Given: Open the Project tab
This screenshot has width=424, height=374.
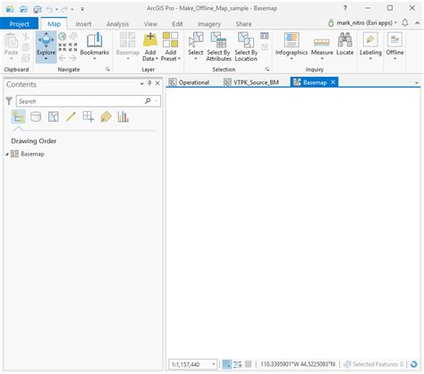Looking at the screenshot, I should pos(19,24).
